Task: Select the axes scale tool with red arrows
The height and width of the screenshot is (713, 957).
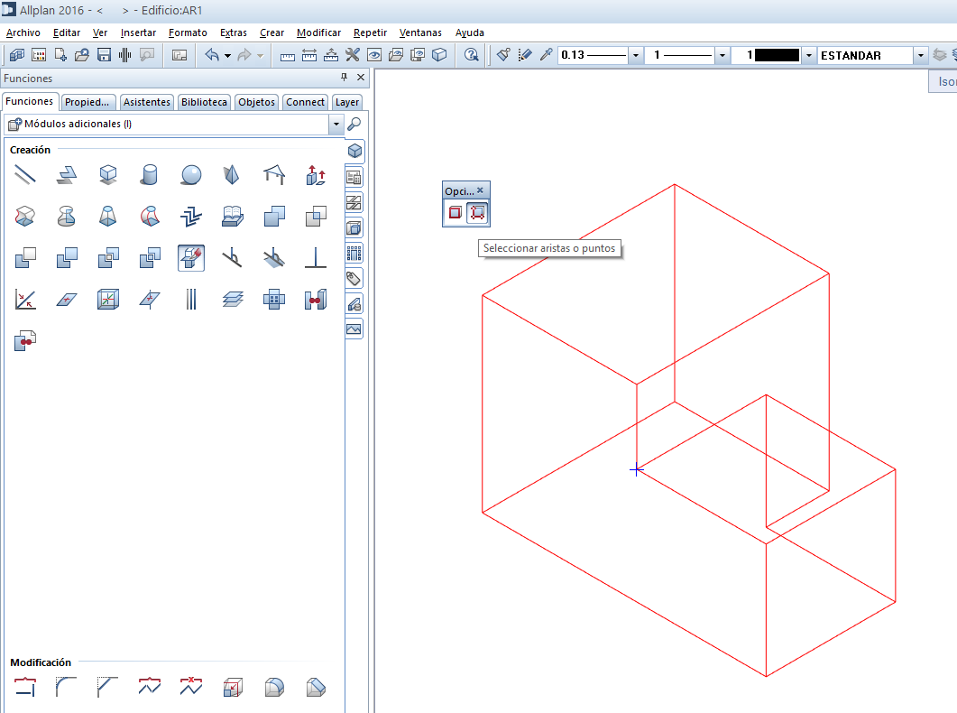Action: click(x=25, y=299)
